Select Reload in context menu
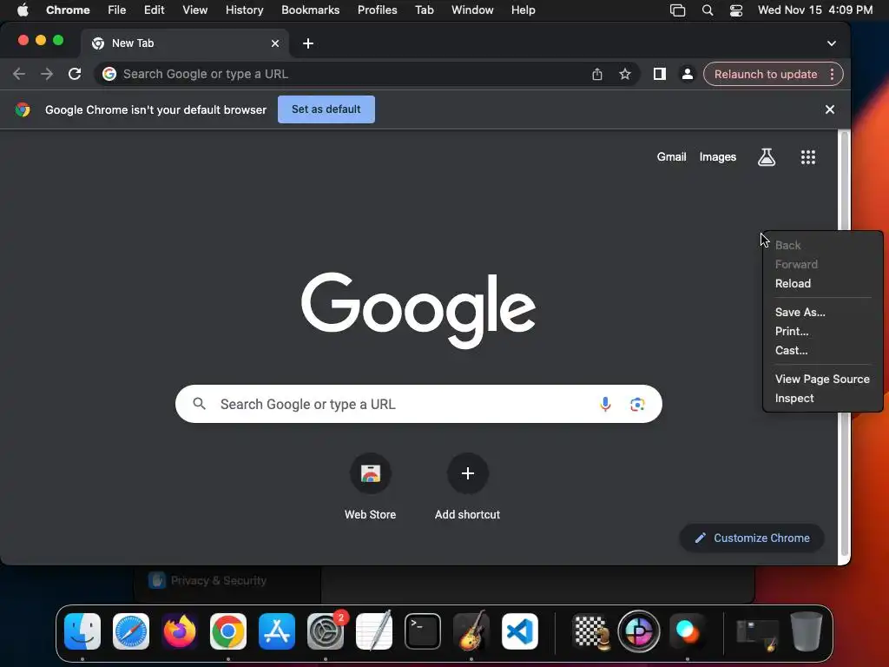The height and width of the screenshot is (667, 889). point(823,284)
